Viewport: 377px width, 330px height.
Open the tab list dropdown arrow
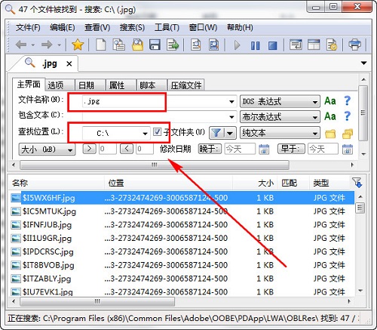tap(363, 63)
